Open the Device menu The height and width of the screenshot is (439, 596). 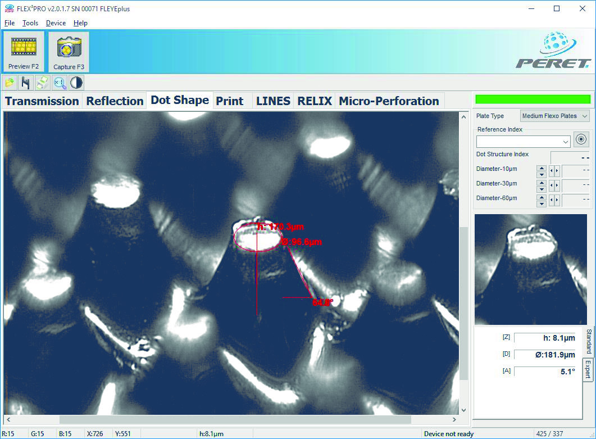point(56,23)
